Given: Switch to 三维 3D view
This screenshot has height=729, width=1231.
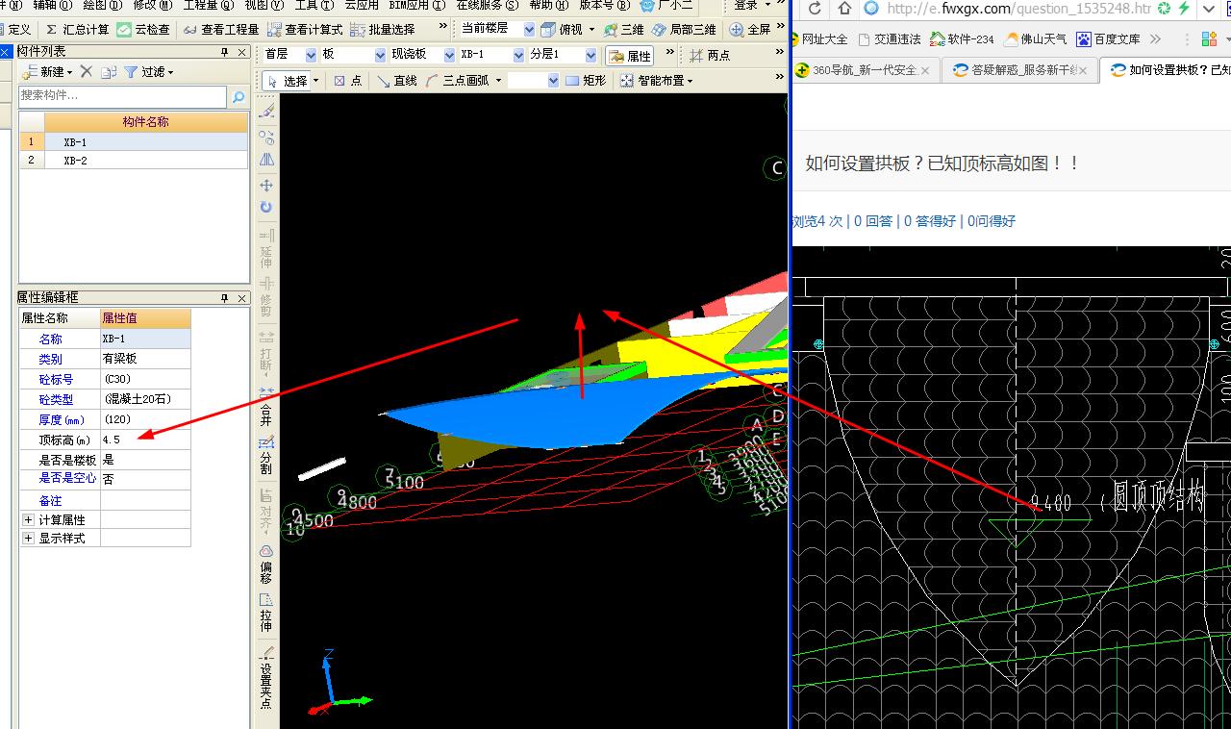Looking at the screenshot, I should 623,30.
